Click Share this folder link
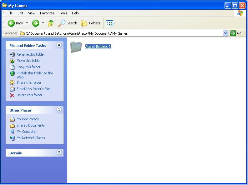 click(29, 82)
